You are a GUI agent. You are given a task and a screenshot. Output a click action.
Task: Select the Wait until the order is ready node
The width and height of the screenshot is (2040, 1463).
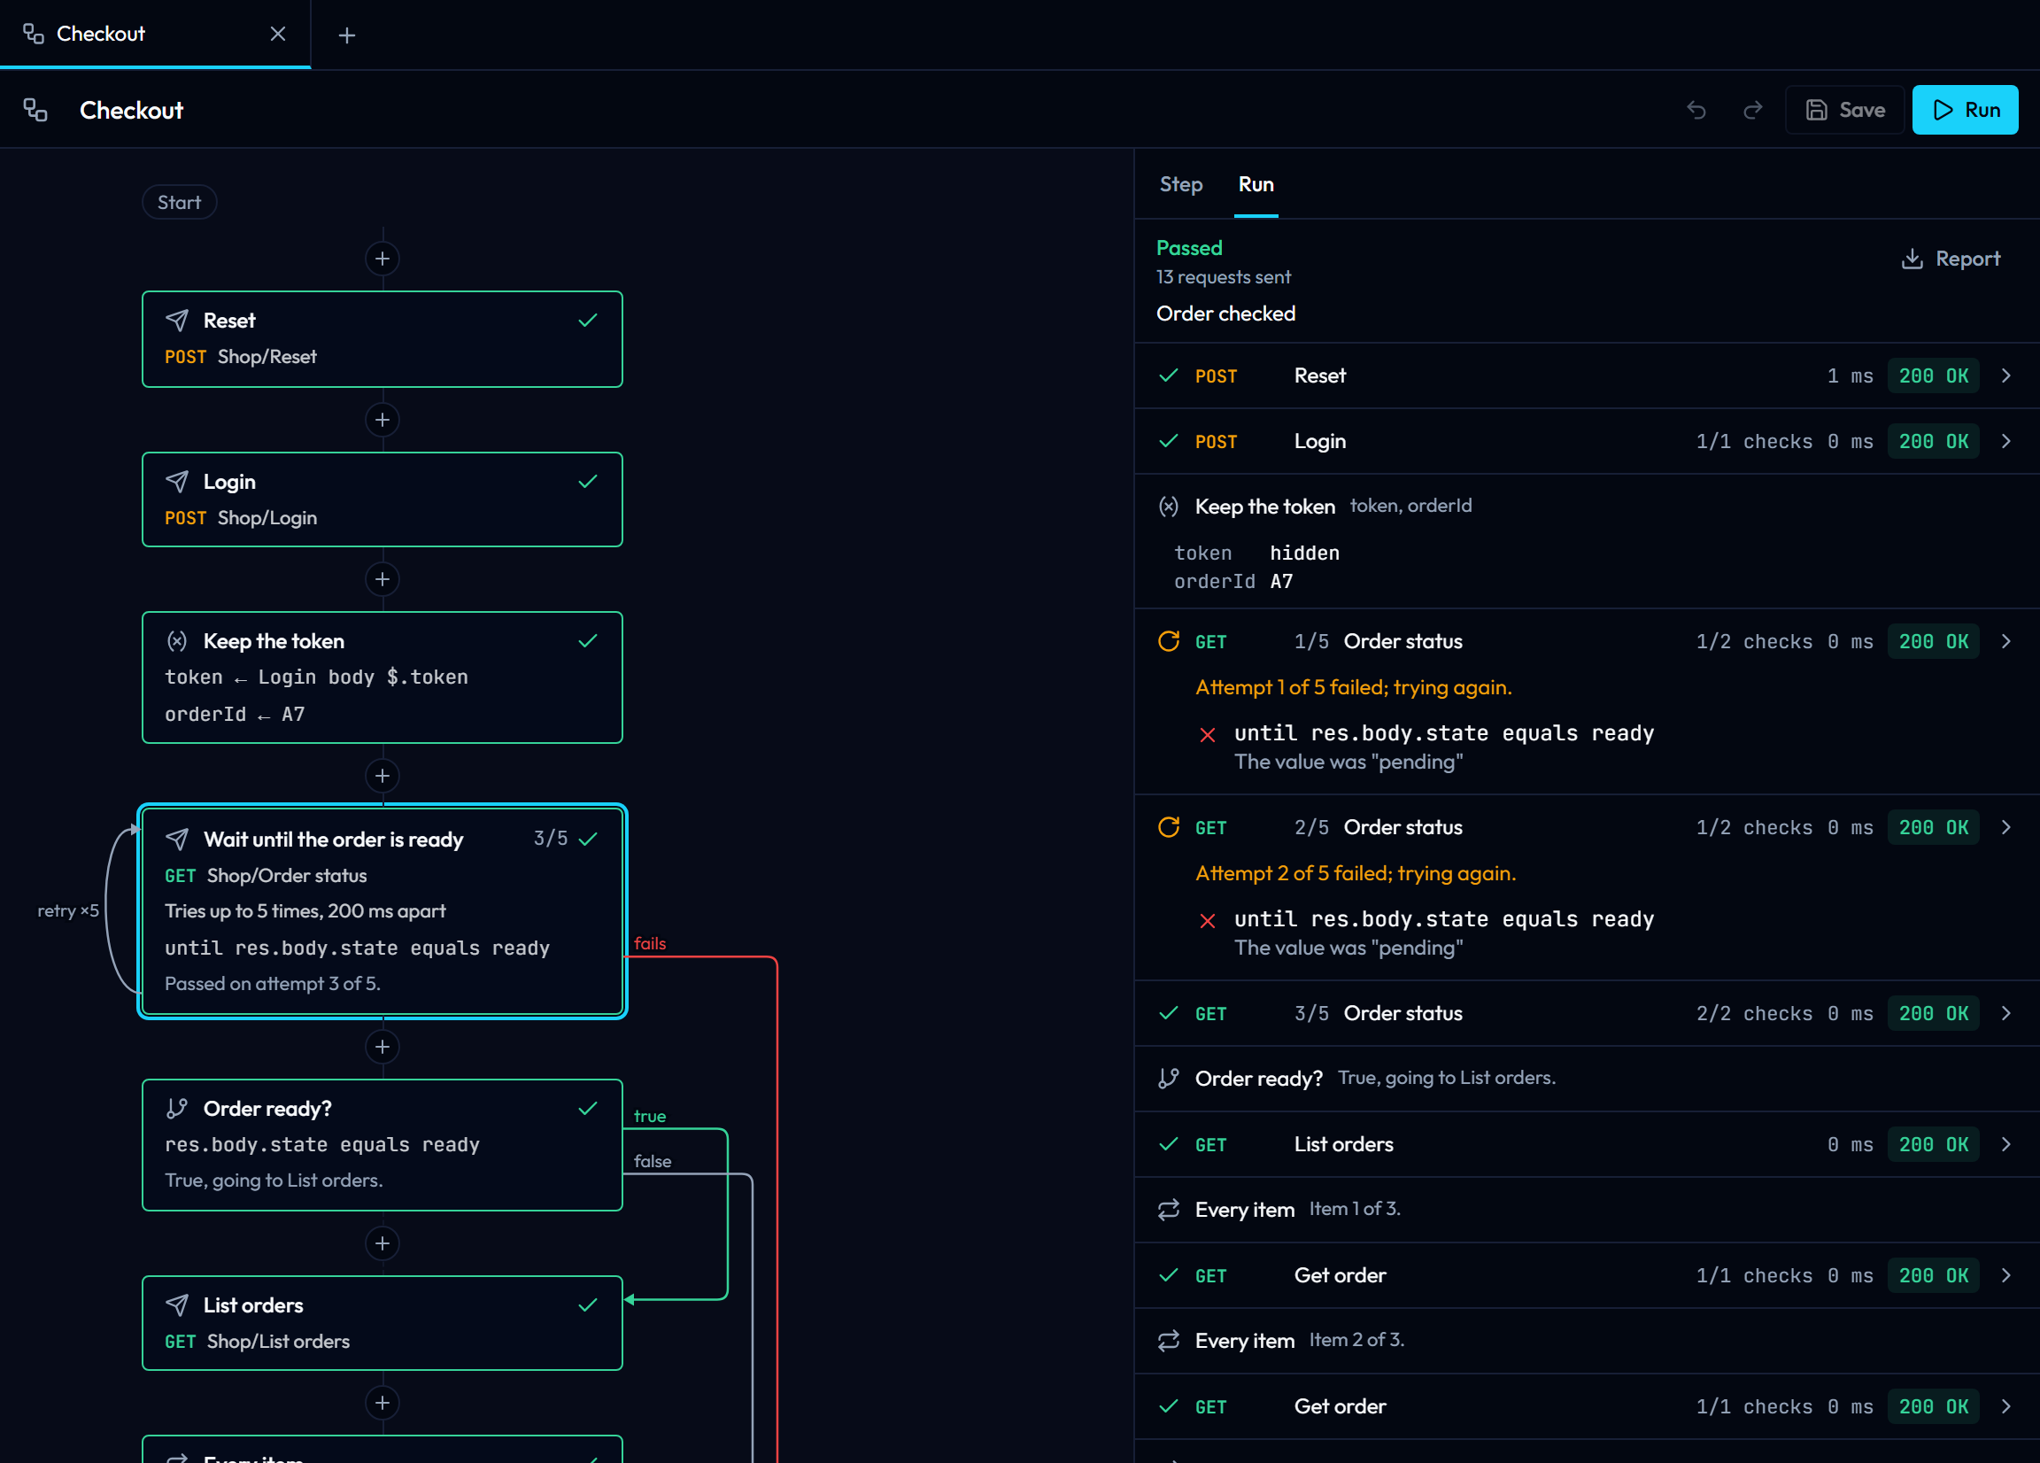click(382, 911)
